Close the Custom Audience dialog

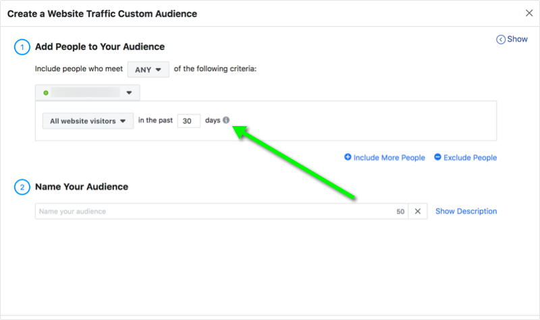tap(529, 13)
